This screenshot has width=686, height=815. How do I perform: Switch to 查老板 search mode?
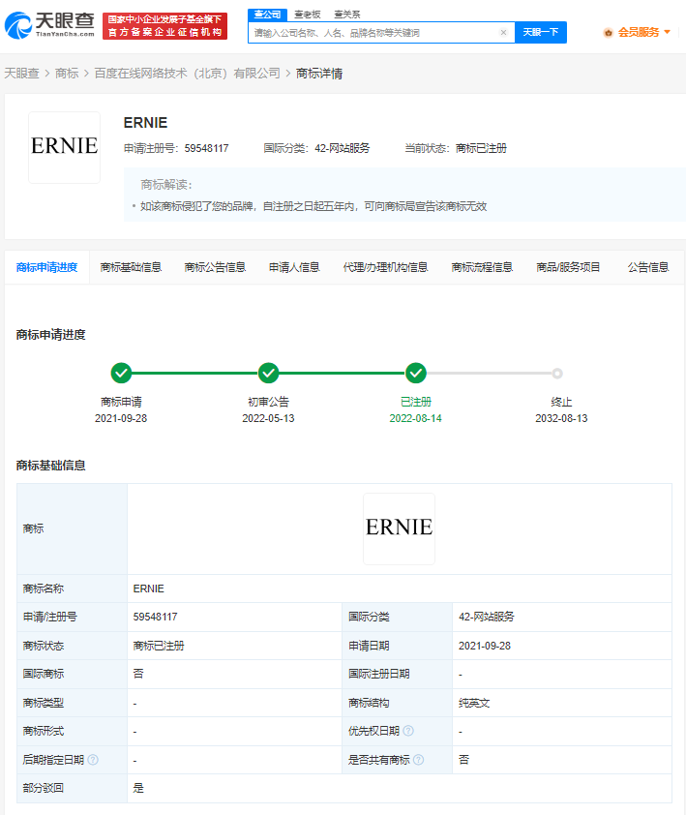click(x=307, y=15)
